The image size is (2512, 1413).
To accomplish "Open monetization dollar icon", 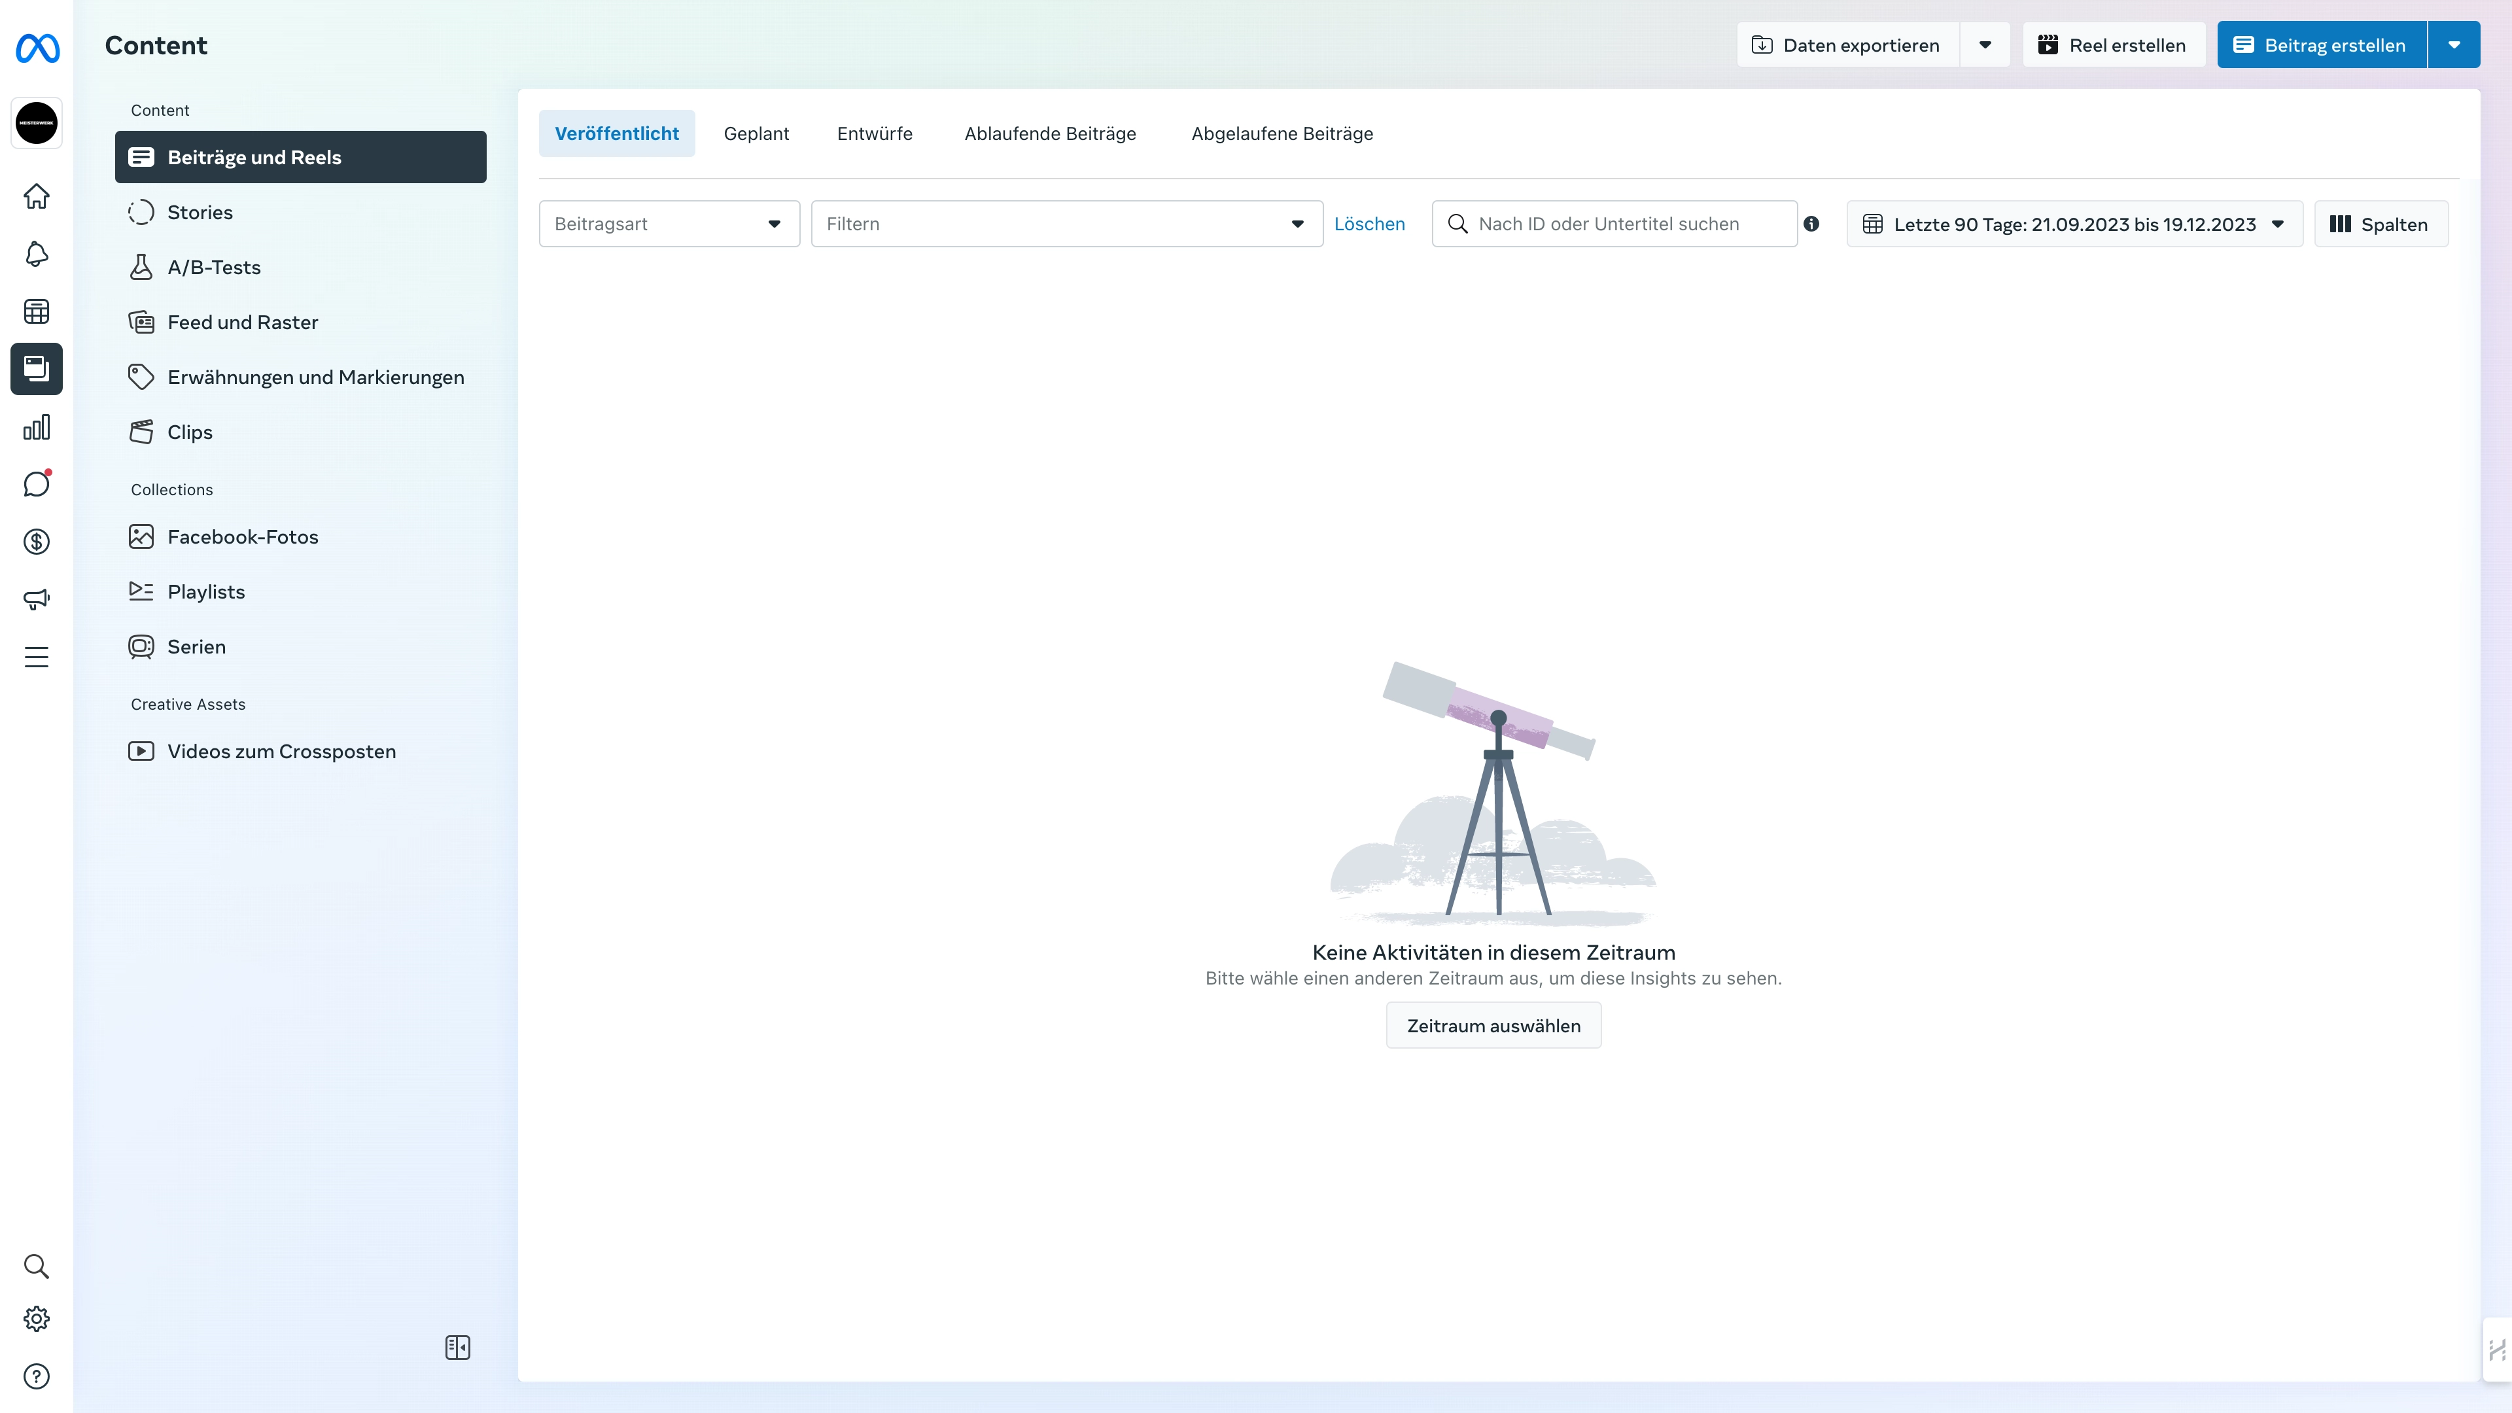I will point(37,541).
